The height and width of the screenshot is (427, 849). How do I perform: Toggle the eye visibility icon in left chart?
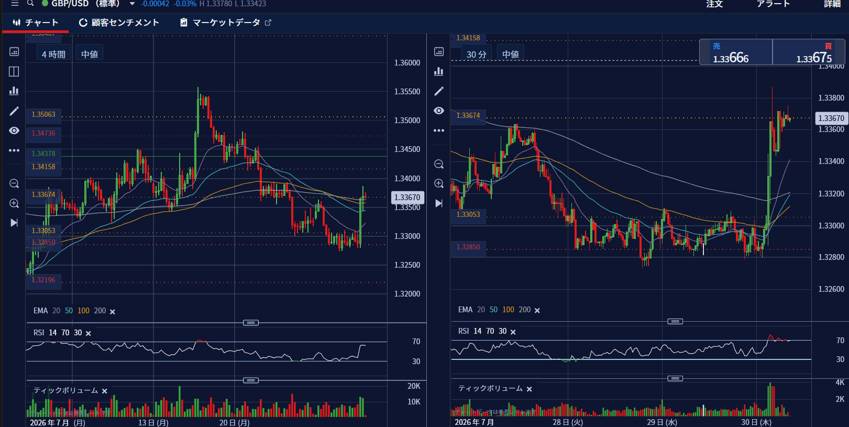[x=14, y=130]
